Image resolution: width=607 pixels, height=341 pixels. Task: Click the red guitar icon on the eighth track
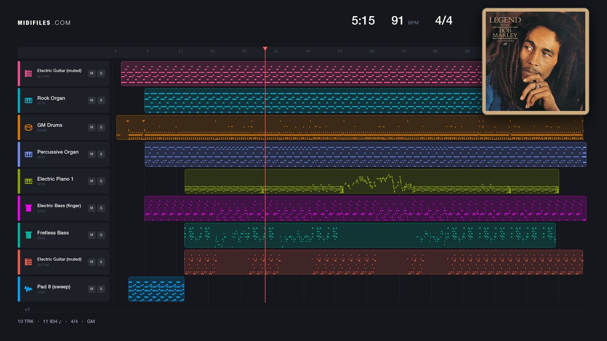(x=28, y=262)
